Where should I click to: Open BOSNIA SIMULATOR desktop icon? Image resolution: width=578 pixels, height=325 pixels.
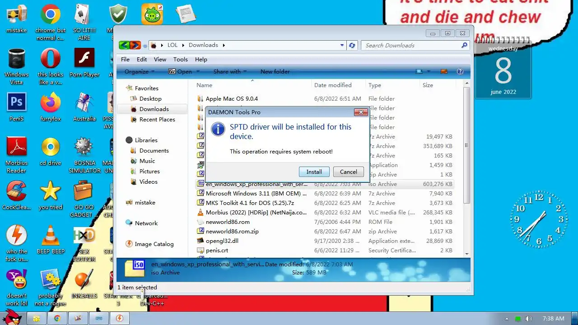point(84,155)
